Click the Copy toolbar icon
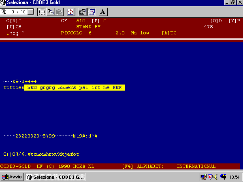This screenshot has width=243, height=182. click(x=51, y=12)
